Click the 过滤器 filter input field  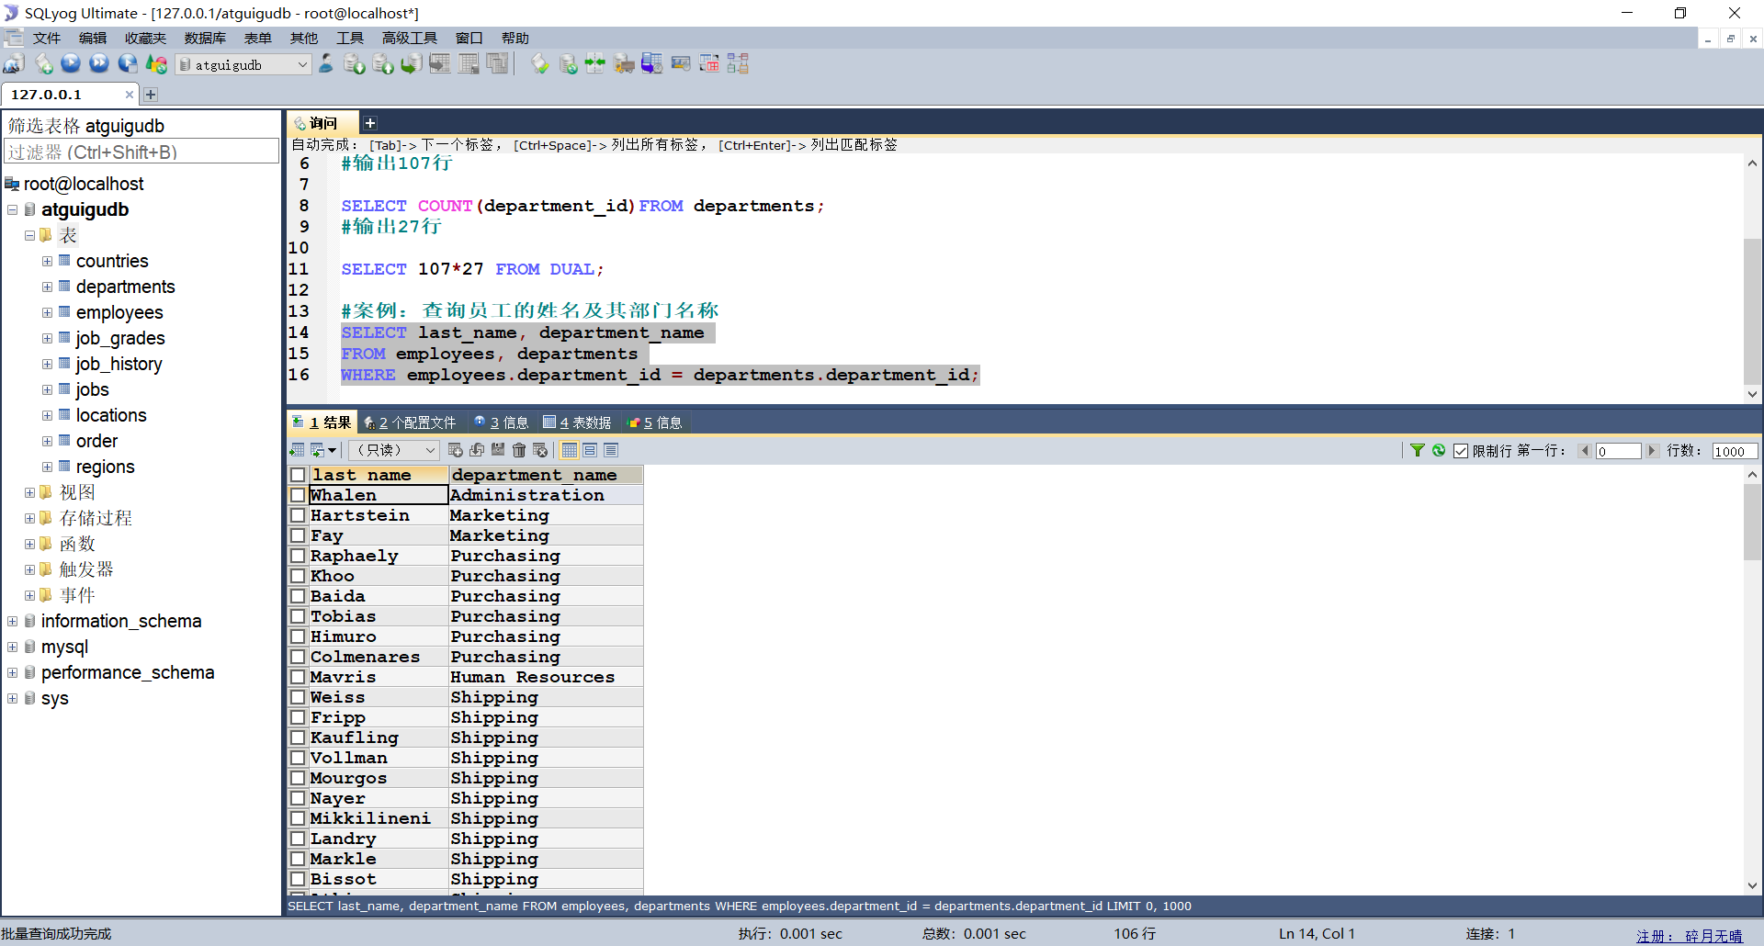[141, 152]
